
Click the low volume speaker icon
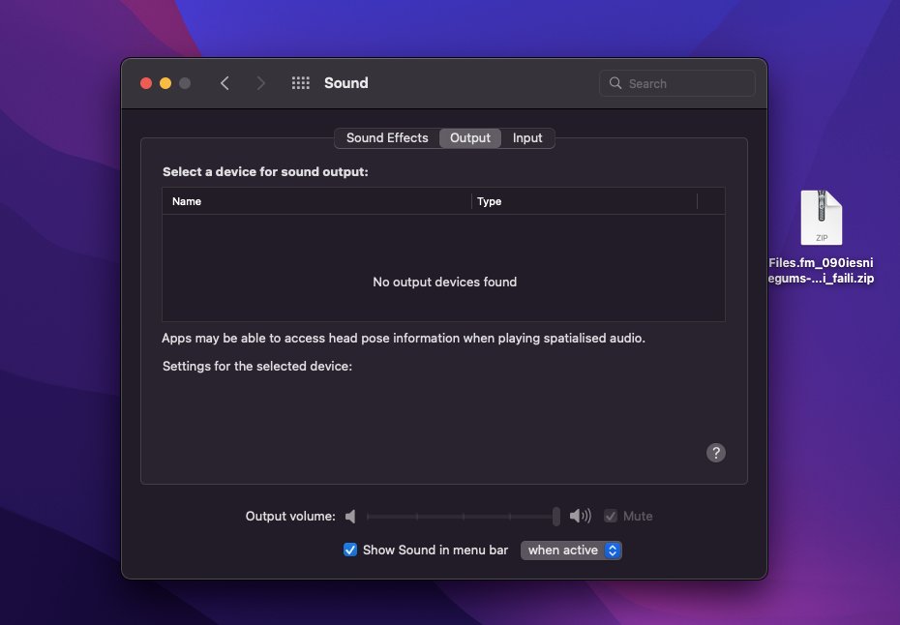[350, 517]
